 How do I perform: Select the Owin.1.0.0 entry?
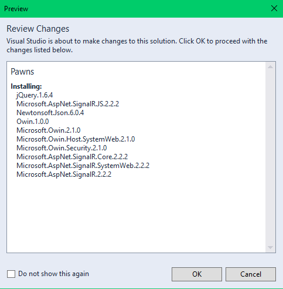(x=33, y=122)
